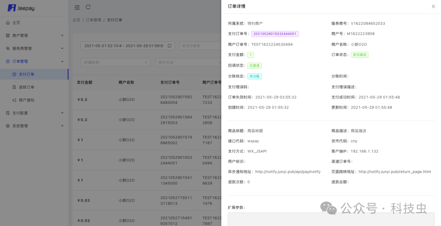Image resolution: width=441 pixels, height=226 pixels.
Task: Click the 支付金额 column header
Action: (85, 82)
